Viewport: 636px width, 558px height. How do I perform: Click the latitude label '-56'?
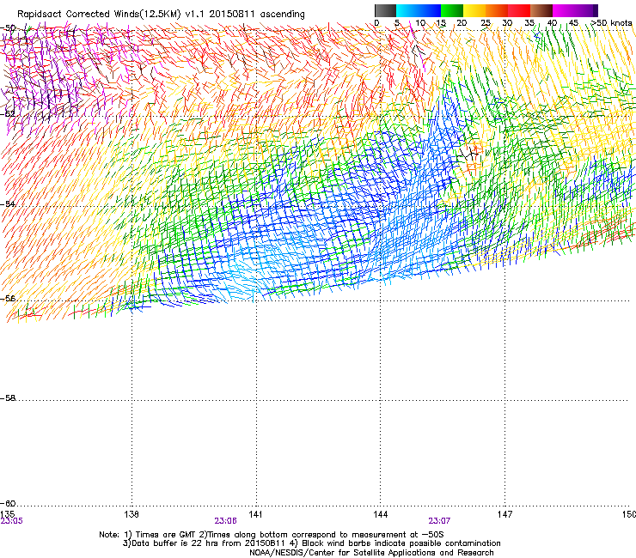tap(8, 298)
